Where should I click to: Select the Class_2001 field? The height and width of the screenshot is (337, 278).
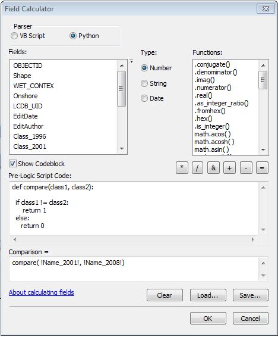pyautogui.click(x=30, y=146)
